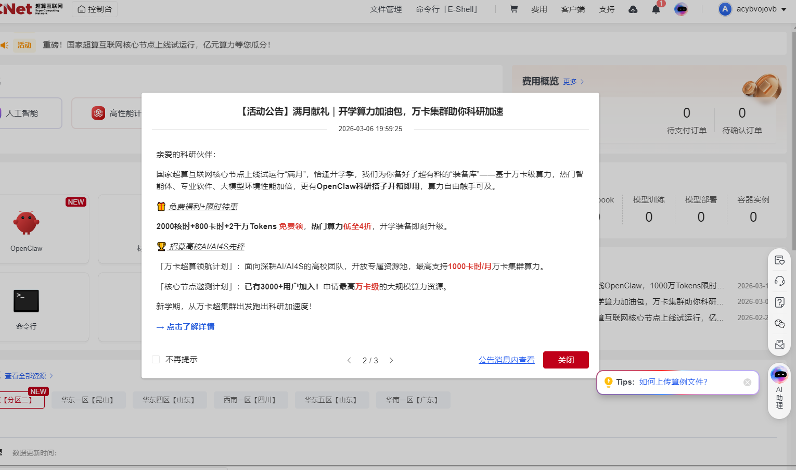Viewport: 796px width, 470px height.
Task: Open the help document icon in sidebar
Action: tap(779, 302)
